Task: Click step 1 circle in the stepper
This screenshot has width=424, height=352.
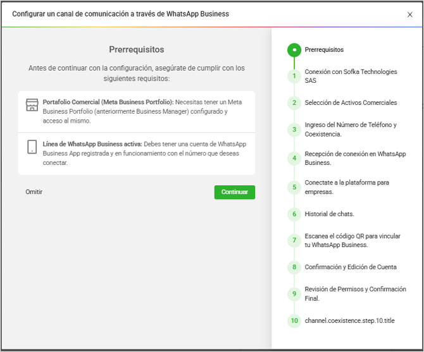Action: pos(294,76)
